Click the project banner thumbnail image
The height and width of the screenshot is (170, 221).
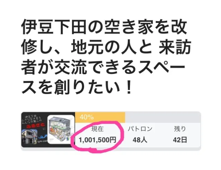48,130
